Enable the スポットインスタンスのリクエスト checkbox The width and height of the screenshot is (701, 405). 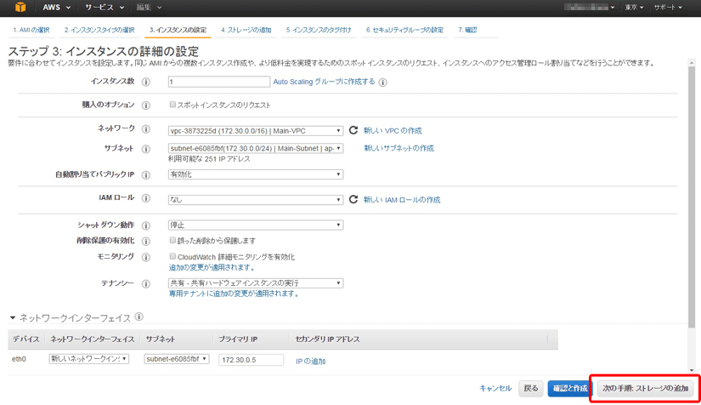(x=172, y=106)
